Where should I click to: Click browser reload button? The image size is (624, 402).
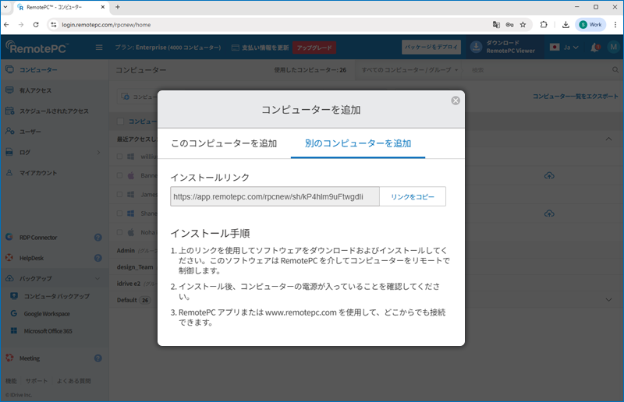[36, 25]
